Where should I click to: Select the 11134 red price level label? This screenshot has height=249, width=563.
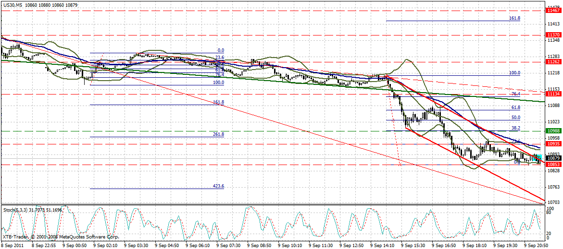tap(552, 95)
